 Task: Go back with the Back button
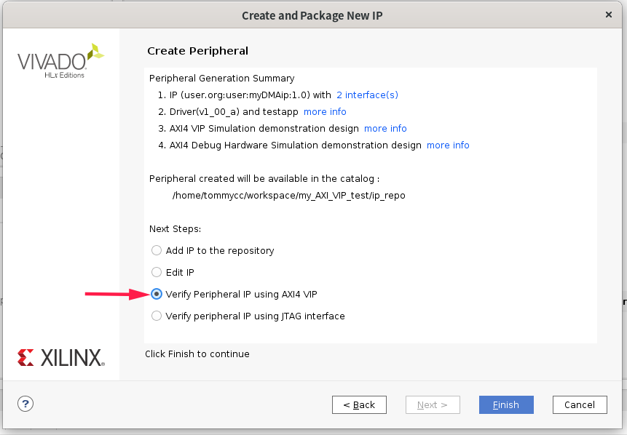tap(359, 404)
